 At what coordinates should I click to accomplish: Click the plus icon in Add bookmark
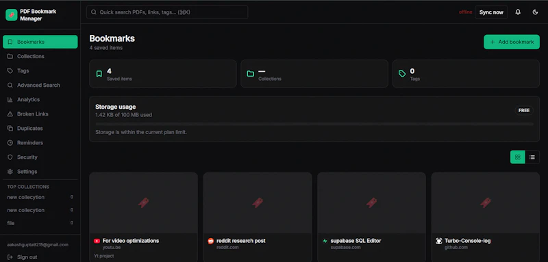pos(493,42)
